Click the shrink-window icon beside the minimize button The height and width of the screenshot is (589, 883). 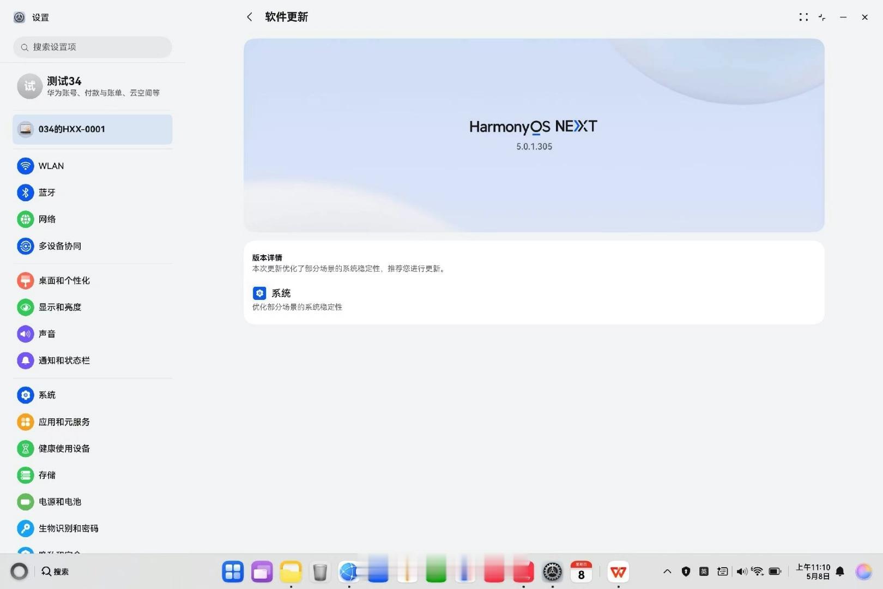(x=822, y=17)
